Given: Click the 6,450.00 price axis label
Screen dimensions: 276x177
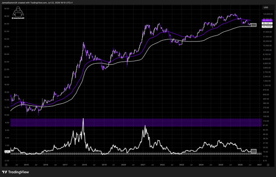Looking at the screenshot, I should [267, 59].
